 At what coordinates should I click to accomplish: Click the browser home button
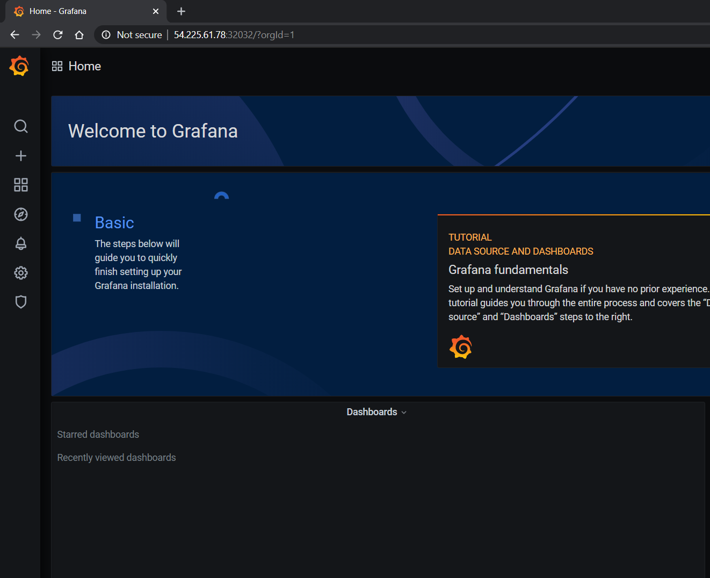(x=79, y=35)
